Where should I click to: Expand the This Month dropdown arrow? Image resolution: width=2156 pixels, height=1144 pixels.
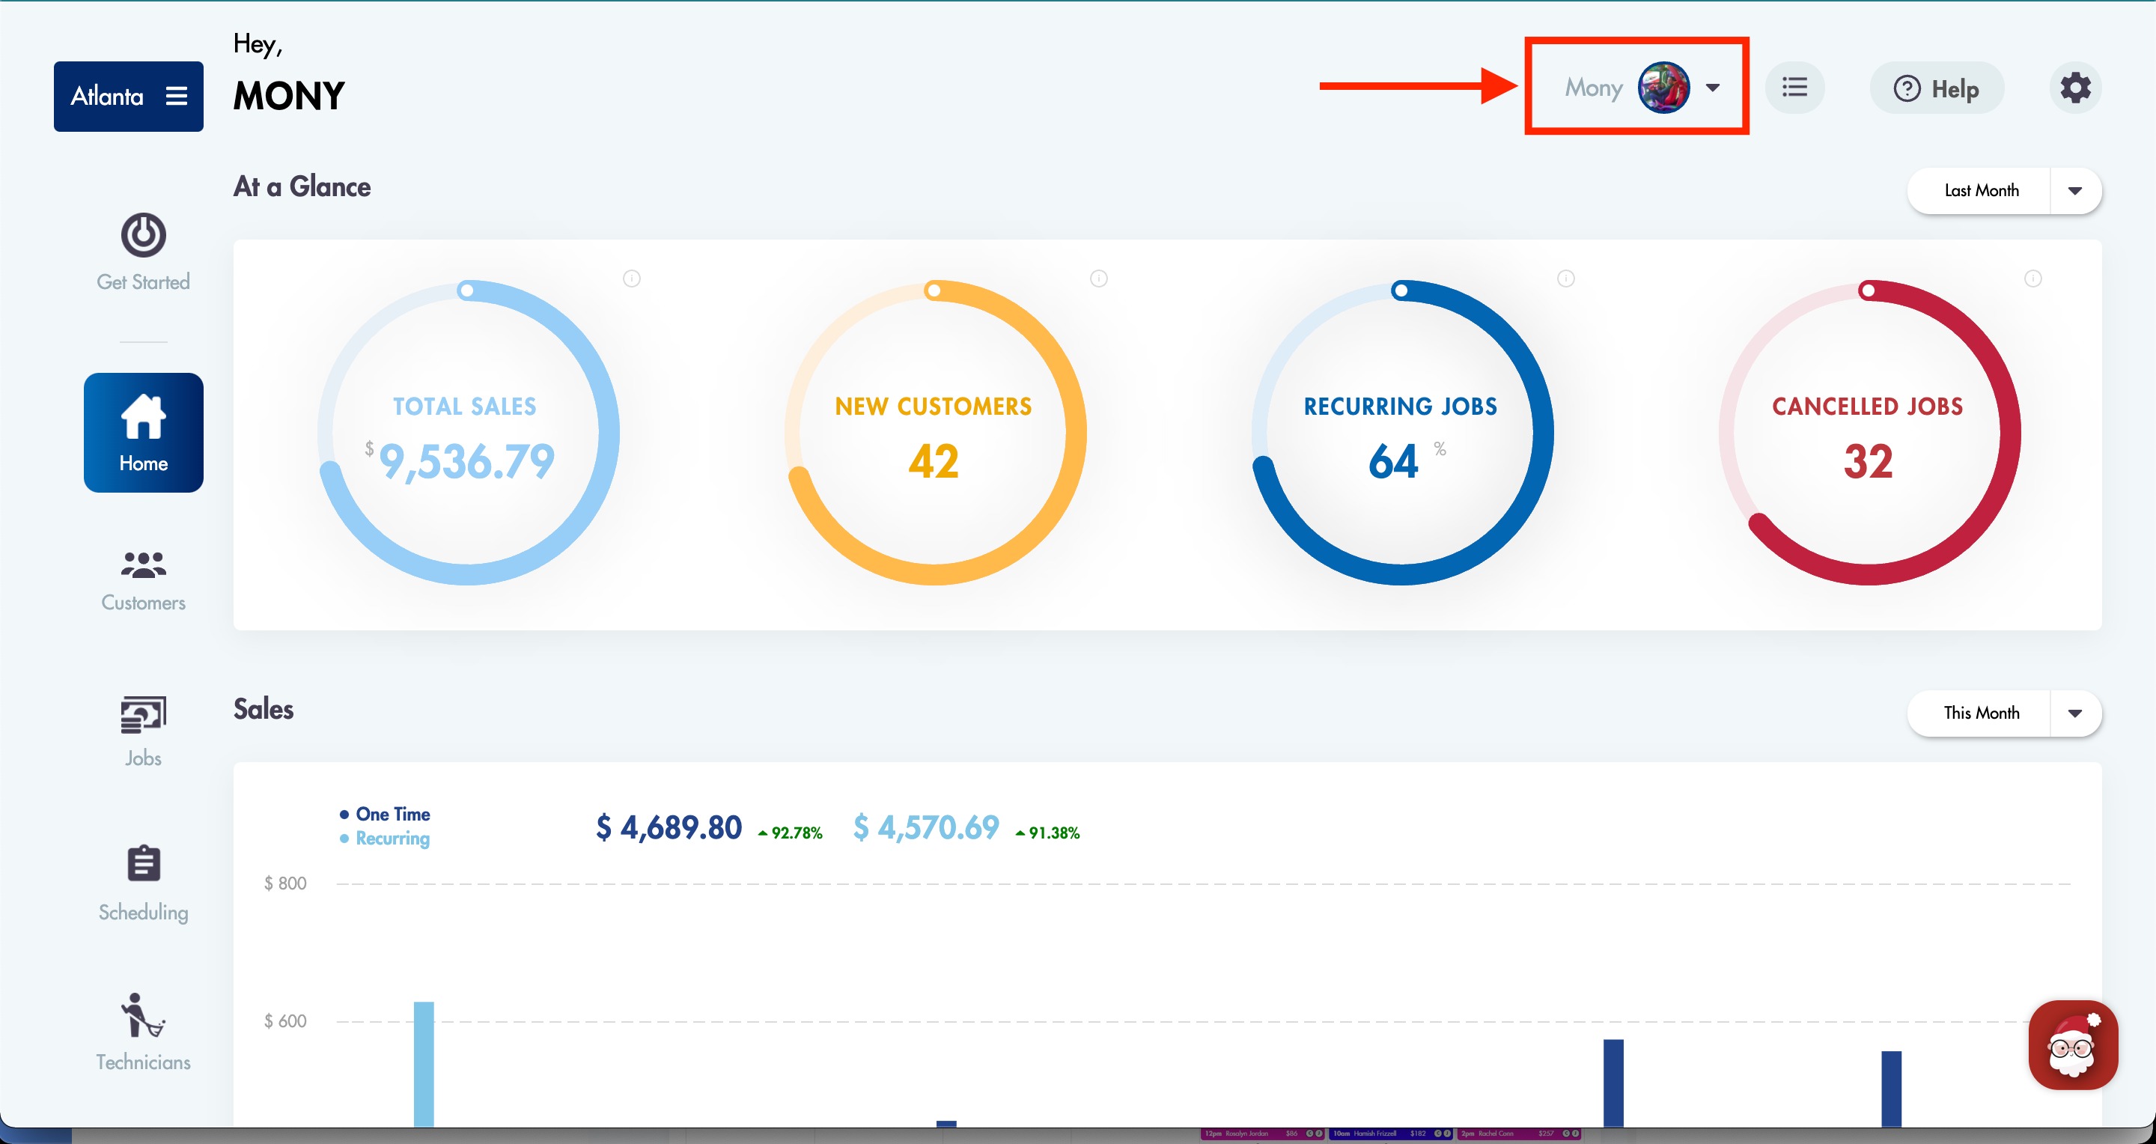2075,713
